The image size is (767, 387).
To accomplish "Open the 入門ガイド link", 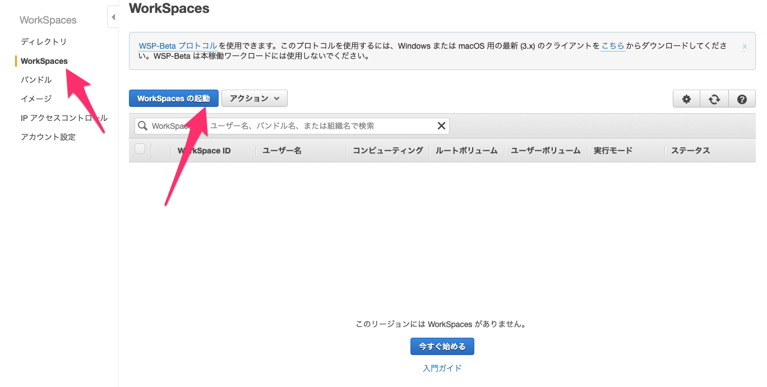I will tap(442, 368).
